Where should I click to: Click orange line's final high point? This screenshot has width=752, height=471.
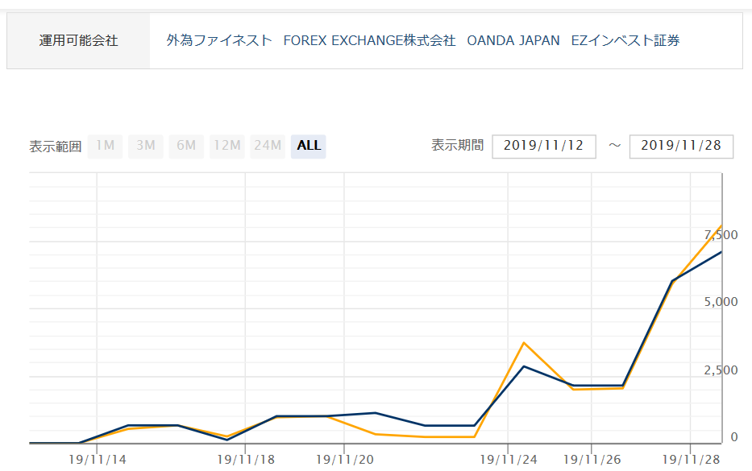coord(720,227)
